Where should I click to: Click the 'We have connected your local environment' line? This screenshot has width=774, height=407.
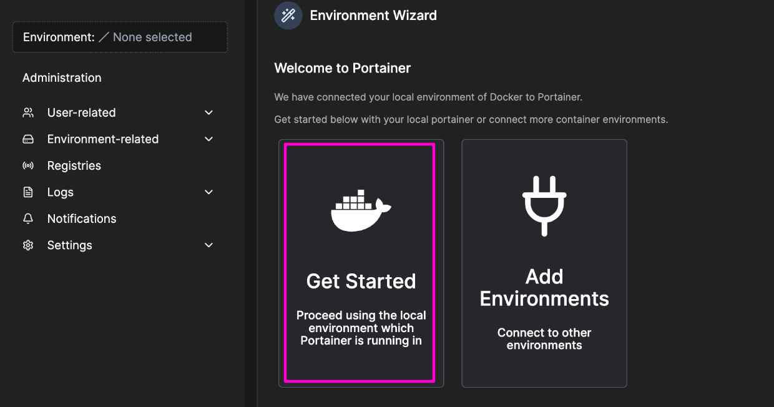[428, 97]
